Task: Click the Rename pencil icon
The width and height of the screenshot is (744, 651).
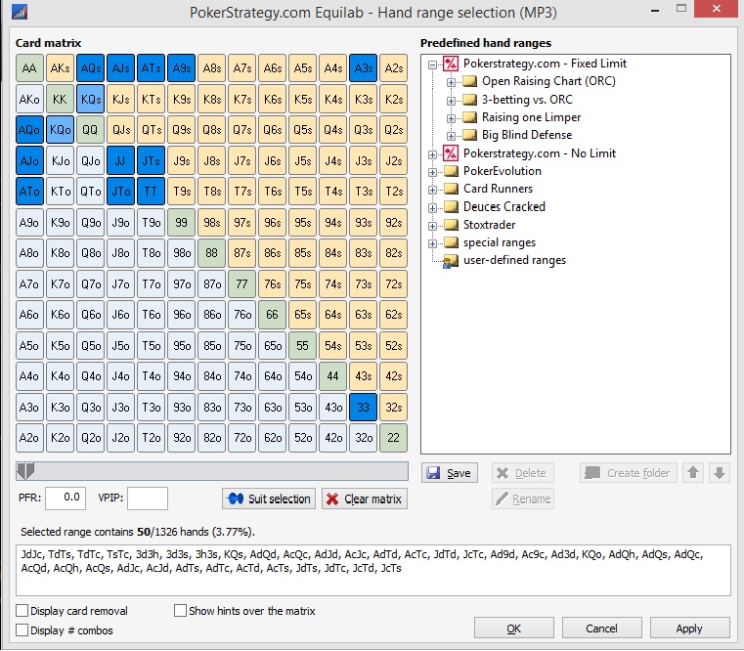Action: pyautogui.click(x=502, y=499)
